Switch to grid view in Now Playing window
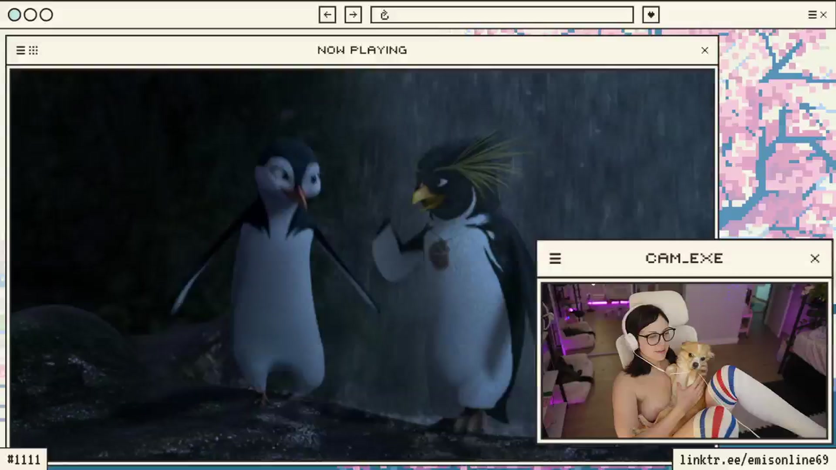 tap(34, 50)
